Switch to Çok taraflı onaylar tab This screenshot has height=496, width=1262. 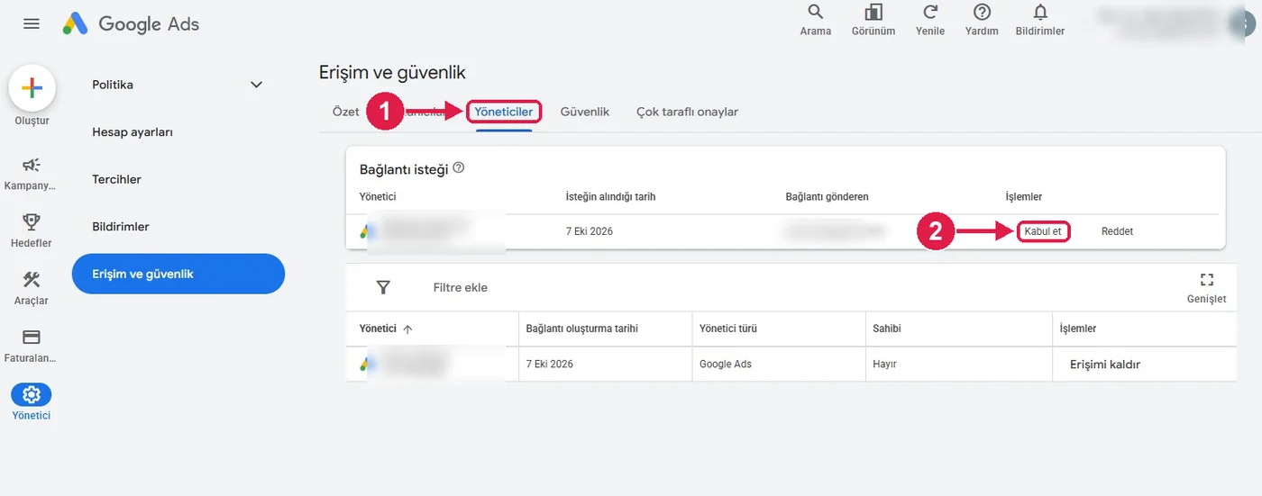click(688, 112)
